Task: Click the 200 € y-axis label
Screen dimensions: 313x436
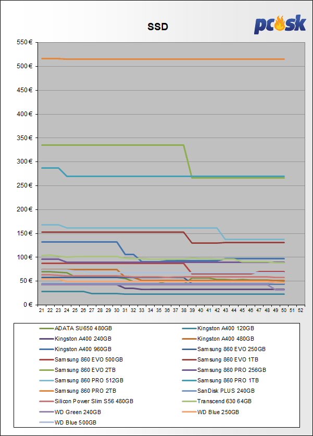Action: click(x=24, y=209)
